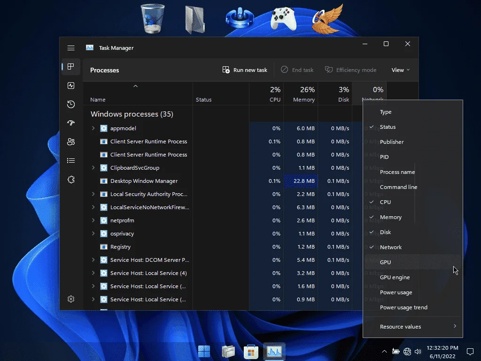This screenshot has width=481, height=361.
Task: Sort by the CPU column header
Action: pyautogui.click(x=266, y=94)
